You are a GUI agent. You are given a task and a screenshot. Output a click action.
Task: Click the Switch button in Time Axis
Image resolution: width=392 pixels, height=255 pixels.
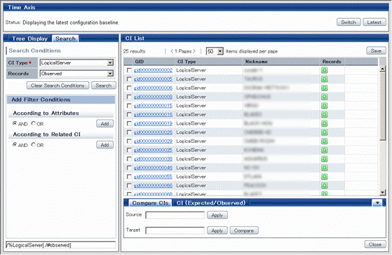(349, 22)
